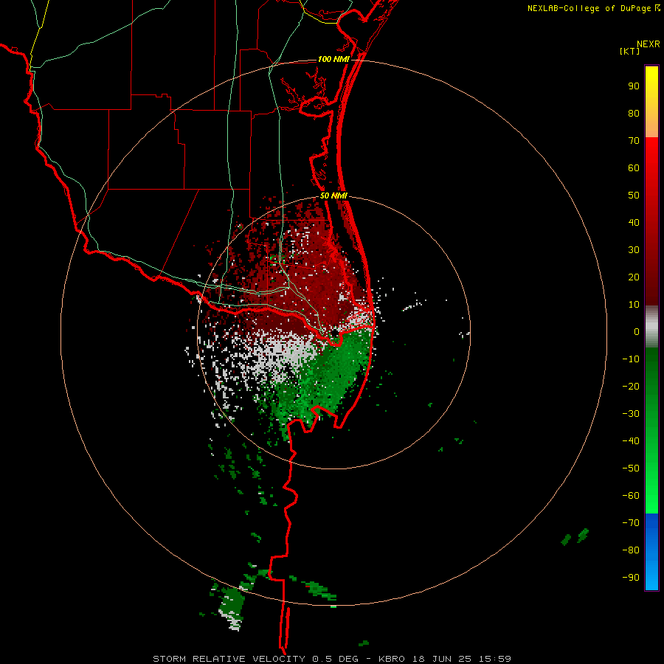Click the -30 value on the velocity scale
Screen dimensions: 664x664
[x=631, y=414]
